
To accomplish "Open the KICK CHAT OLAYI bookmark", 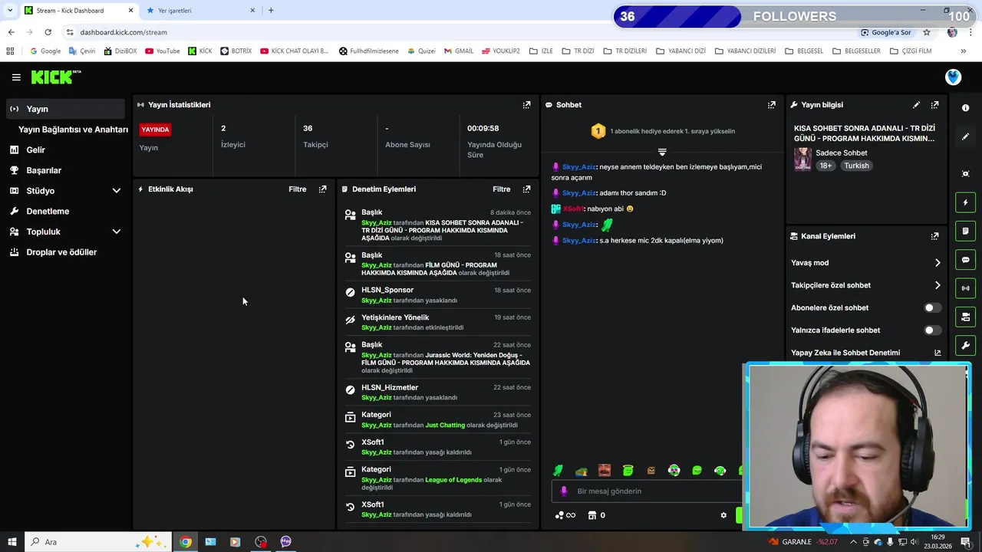I will pos(294,51).
